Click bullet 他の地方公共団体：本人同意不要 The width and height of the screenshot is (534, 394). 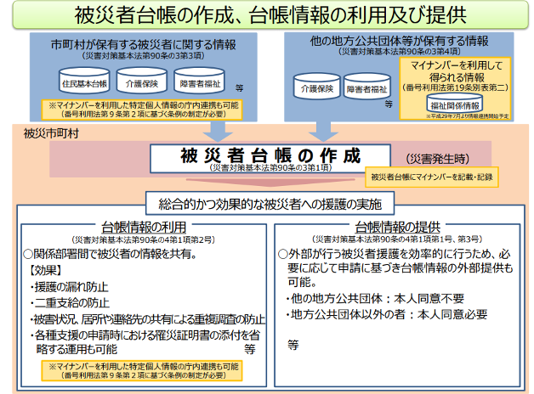(375, 299)
